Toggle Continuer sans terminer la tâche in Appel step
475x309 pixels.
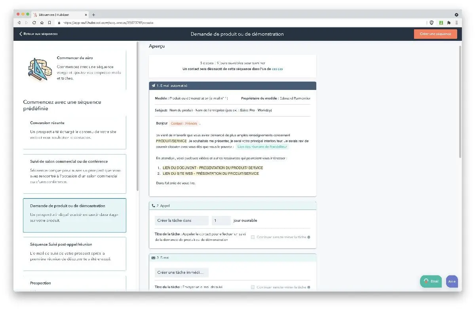(x=253, y=237)
